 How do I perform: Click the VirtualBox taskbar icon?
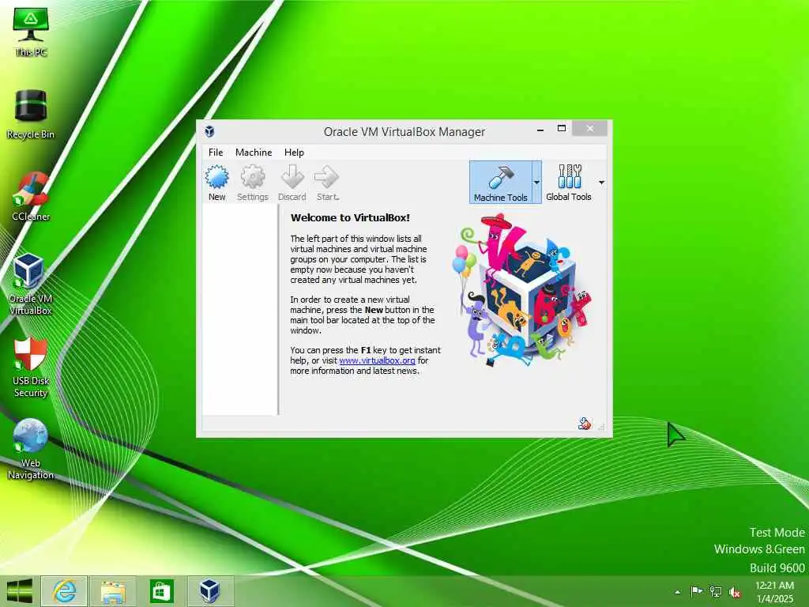[x=210, y=591]
